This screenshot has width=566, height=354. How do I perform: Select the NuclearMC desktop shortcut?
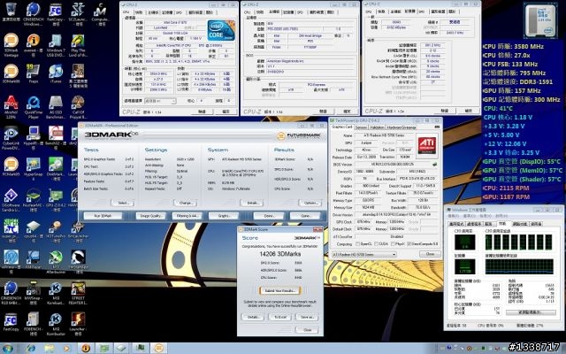(33, 200)
